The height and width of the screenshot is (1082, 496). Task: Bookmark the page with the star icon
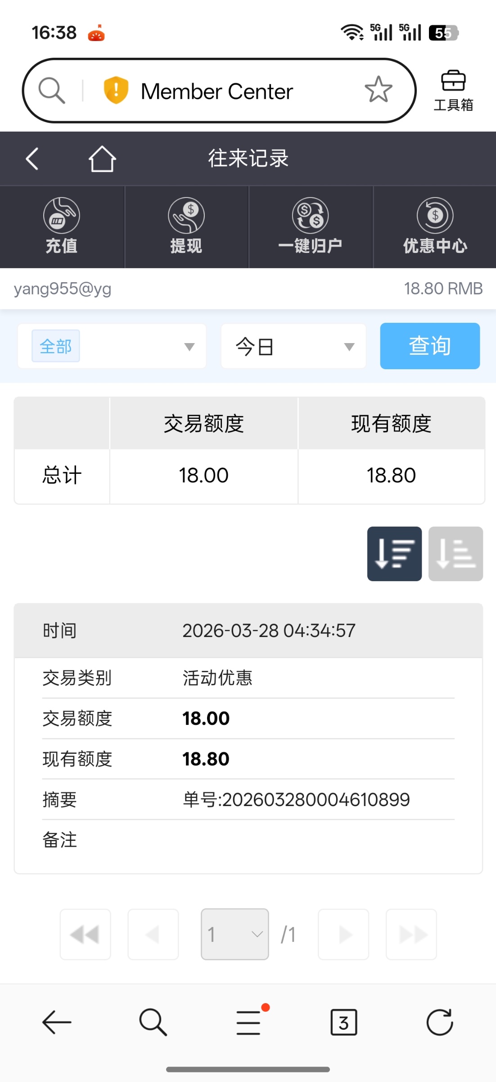pyautogui.click(x=378, y=90)
